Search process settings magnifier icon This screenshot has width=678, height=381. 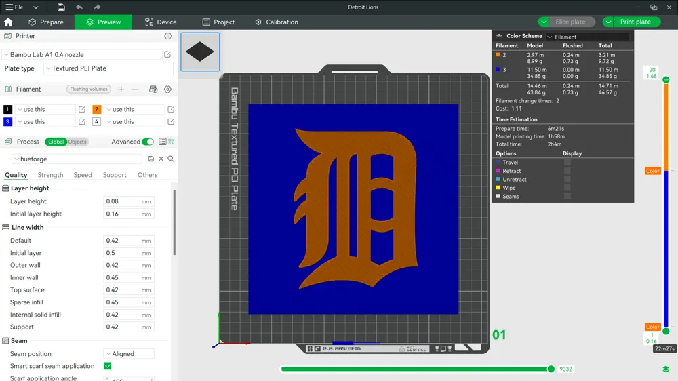171,159
